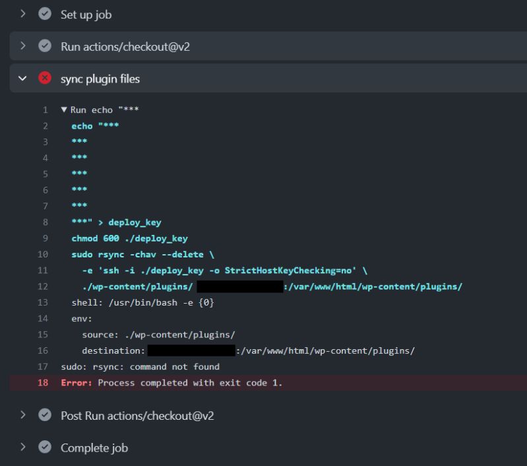Expand the Set up job step
The width and height of the screenshot is (527, 466).
coord(22,14)
